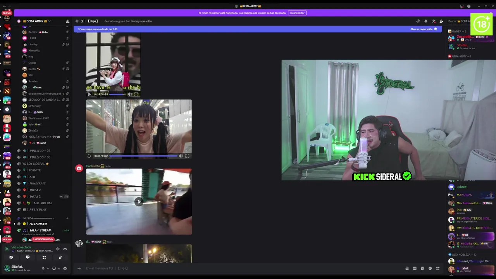Toggle noise suppression waveform icon
This screenshot has height=279, width=496.
[58, 249]
